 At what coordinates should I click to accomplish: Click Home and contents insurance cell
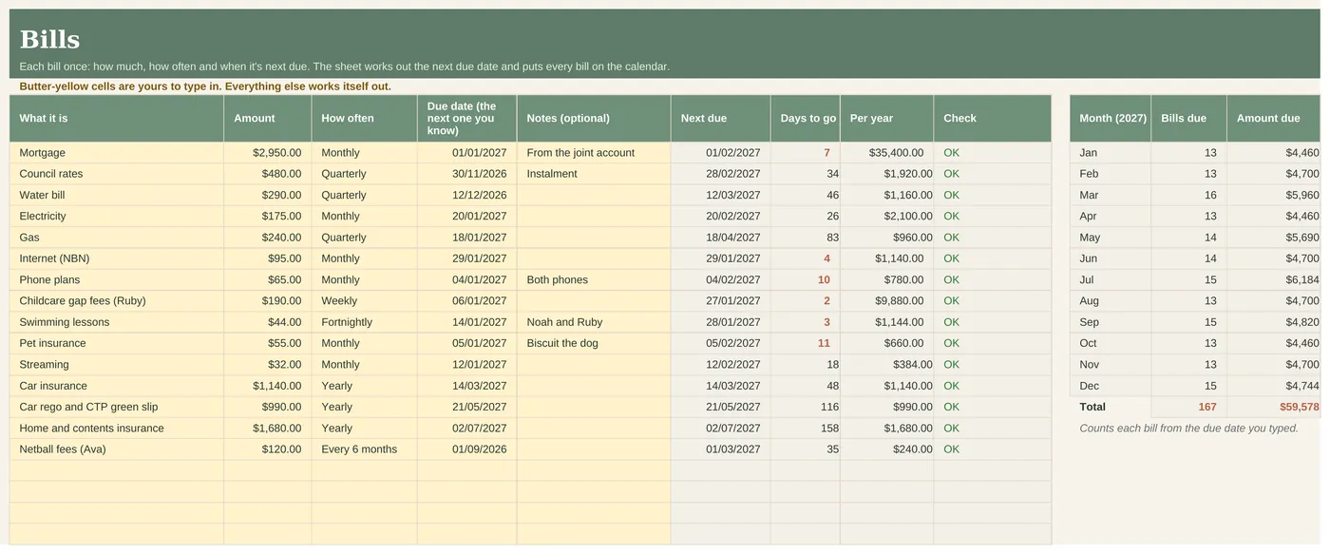[117, 429]
